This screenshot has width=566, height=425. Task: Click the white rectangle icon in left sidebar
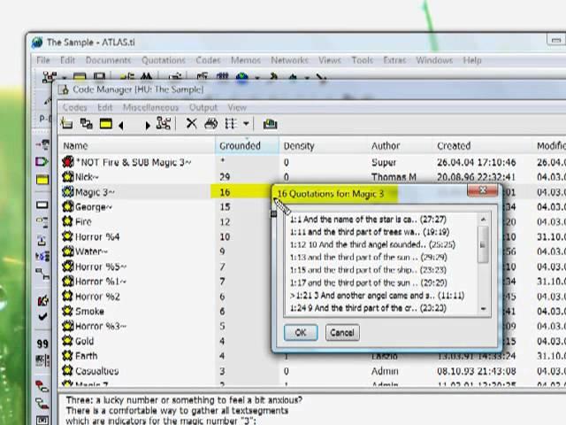42,205
